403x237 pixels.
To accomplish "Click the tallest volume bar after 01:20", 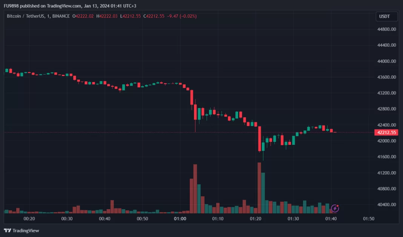I will click(259, 188).
